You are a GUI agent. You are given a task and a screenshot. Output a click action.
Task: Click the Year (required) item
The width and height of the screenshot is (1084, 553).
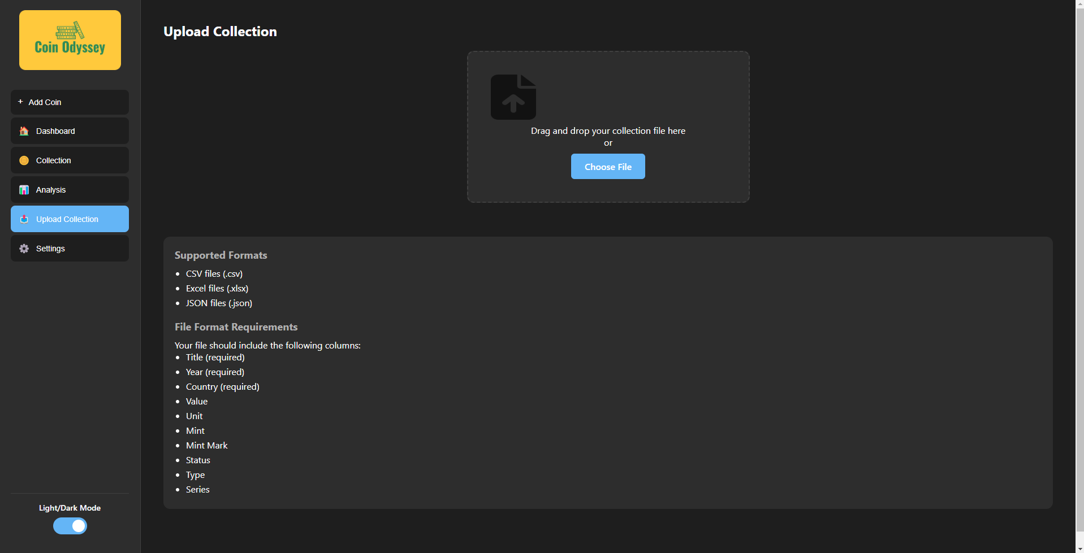pyautogui.click(x=215, y=372)
